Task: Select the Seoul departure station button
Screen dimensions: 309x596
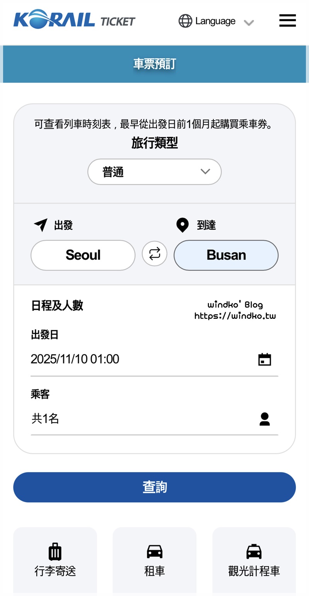Action: pos(83,255)
